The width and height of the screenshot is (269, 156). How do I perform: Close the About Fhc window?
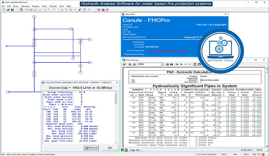(226, 14)
